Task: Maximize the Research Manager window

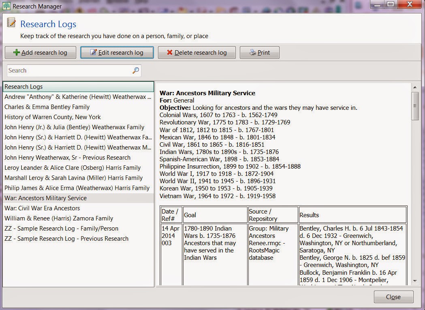Action: point(391,4)
